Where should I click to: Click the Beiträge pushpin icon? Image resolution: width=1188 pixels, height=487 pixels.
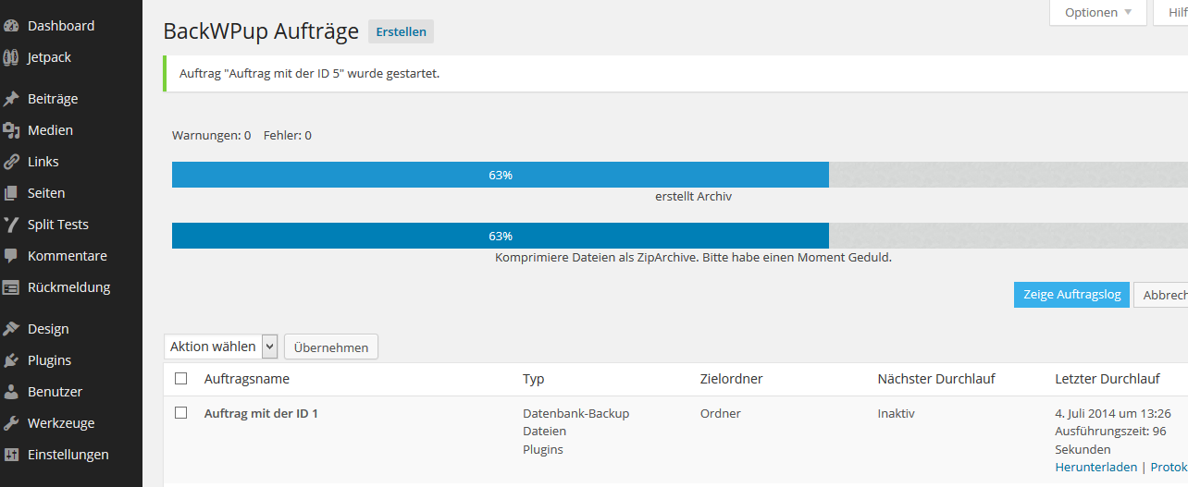tap(11, 99)
